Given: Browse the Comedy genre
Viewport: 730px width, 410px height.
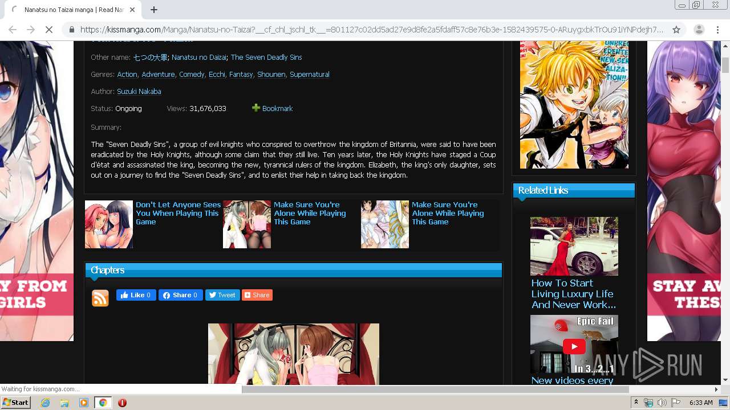Looking at the screenshot, I should pyautogui.click(x=192, y=74).
